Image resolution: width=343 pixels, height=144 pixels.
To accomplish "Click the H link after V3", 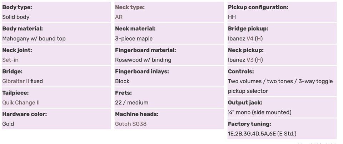I will pos(259,60).
